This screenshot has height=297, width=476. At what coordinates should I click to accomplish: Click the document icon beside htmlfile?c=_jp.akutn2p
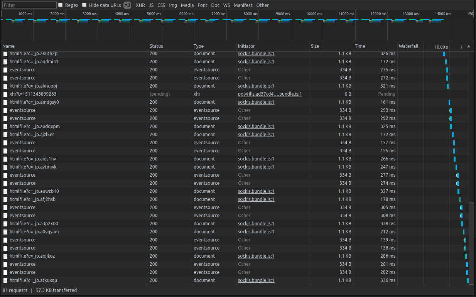(x=5, y=53)
